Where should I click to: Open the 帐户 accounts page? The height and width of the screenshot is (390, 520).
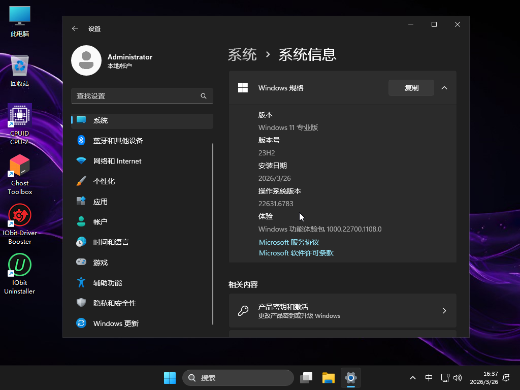click(x=101, y=222)
